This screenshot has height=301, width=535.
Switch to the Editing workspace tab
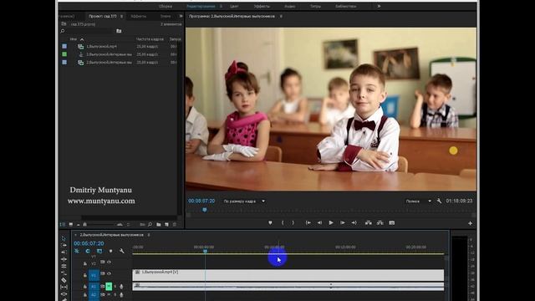pos(201,6)
